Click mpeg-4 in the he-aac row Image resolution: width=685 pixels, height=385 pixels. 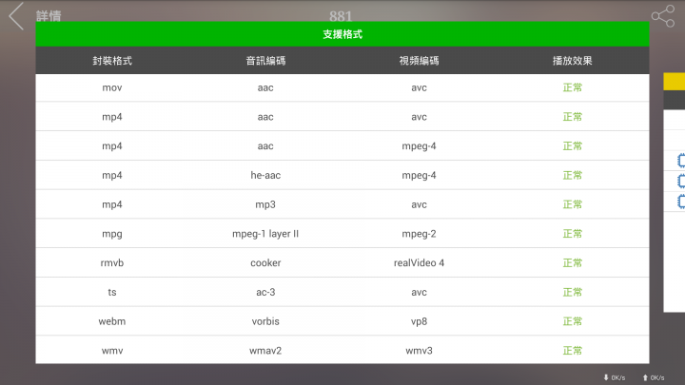click(419, 176)
